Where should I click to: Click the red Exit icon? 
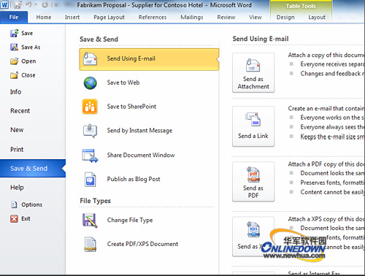14,218
